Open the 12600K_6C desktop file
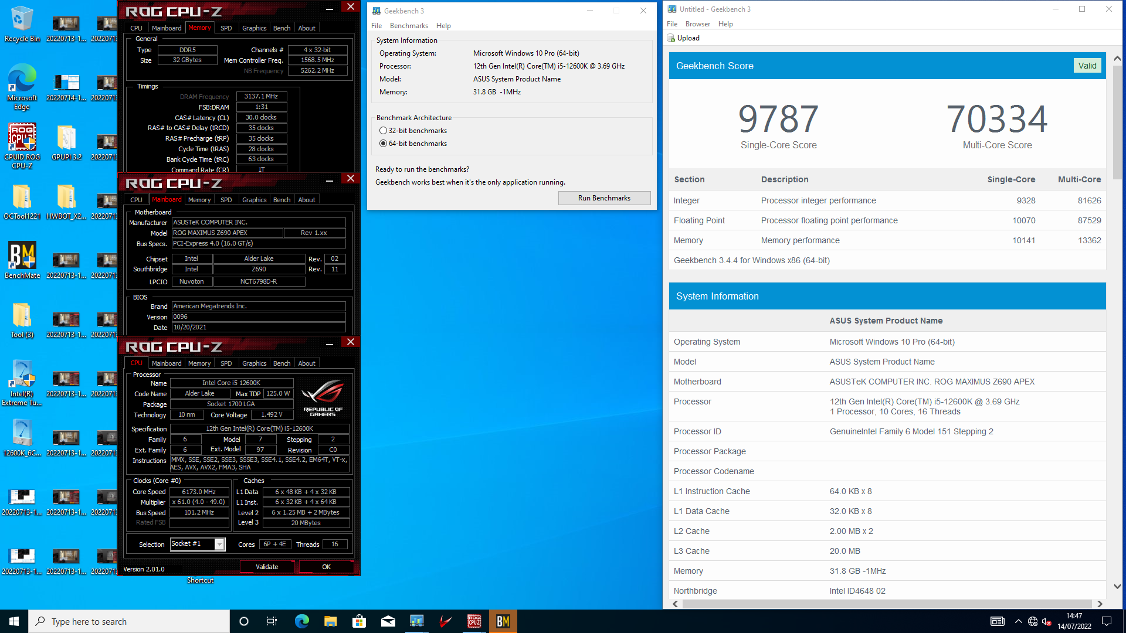 (22, 438)
